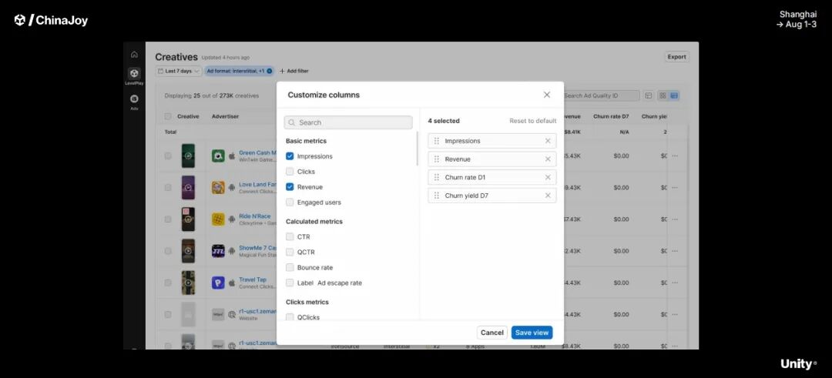The image size is (832, 378).
Task: Switch to the layout panel view icon
Action: coord(648,95)
